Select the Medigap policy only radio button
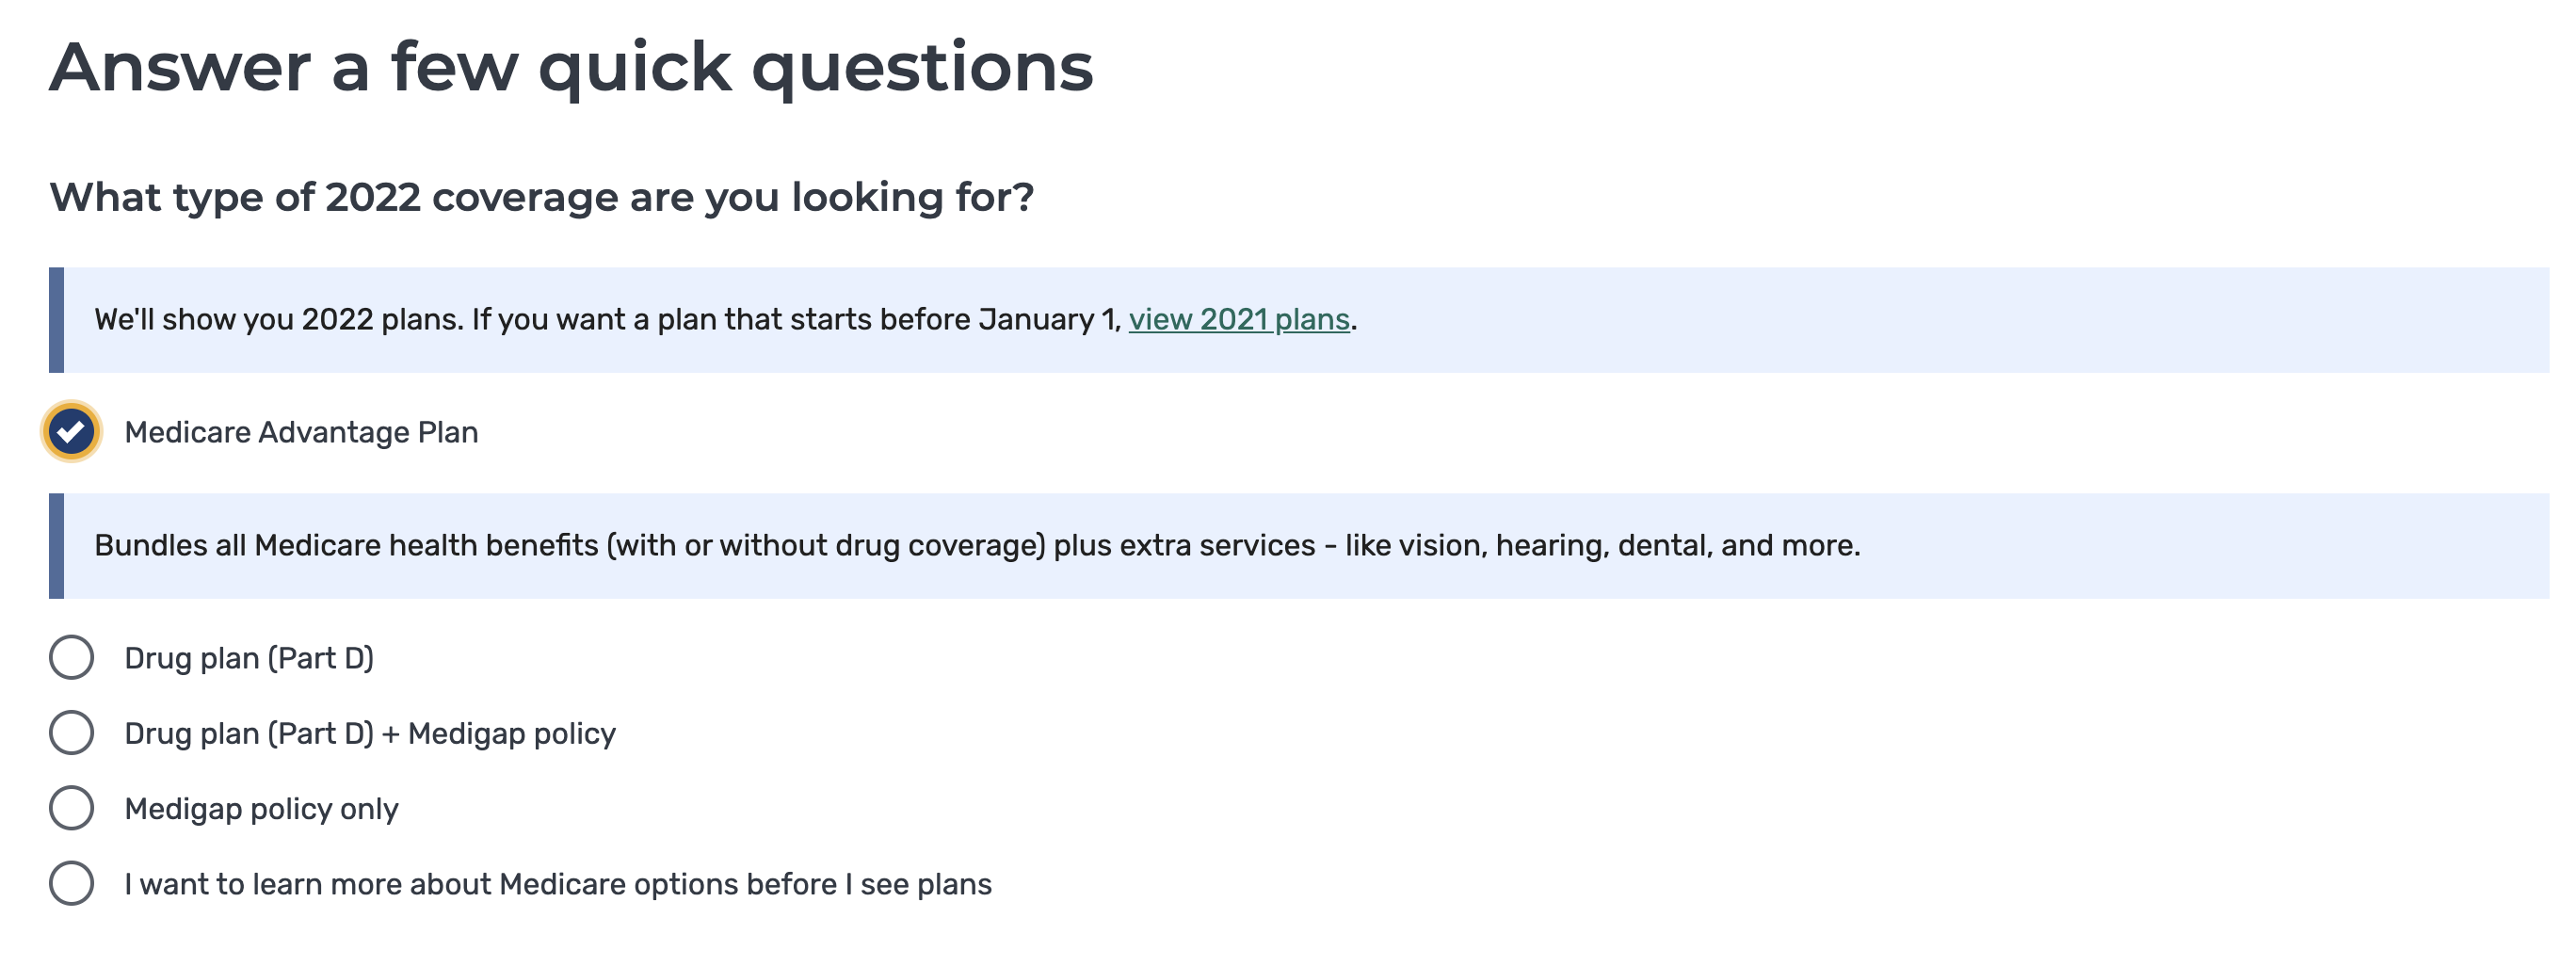Image resolution: width=2576 pixels, height=966 pixels. click(71, 808)
